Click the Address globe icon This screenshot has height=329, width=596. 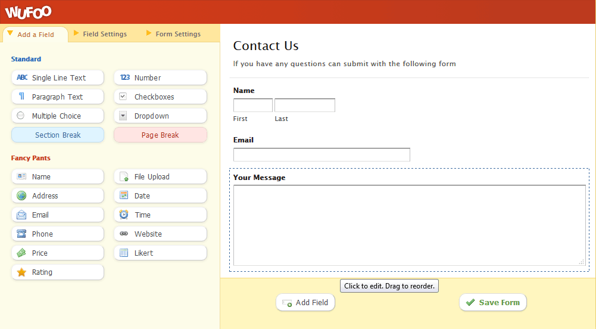click(x=21, y=195)
